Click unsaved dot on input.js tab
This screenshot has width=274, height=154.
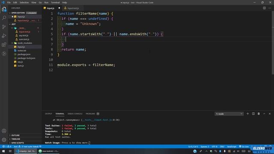point(59,8)
